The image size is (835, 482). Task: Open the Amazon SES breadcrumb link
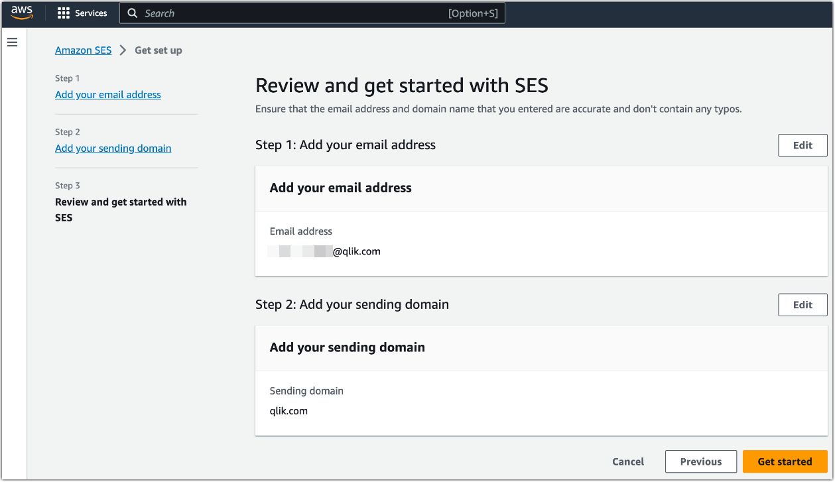[83, 50]
